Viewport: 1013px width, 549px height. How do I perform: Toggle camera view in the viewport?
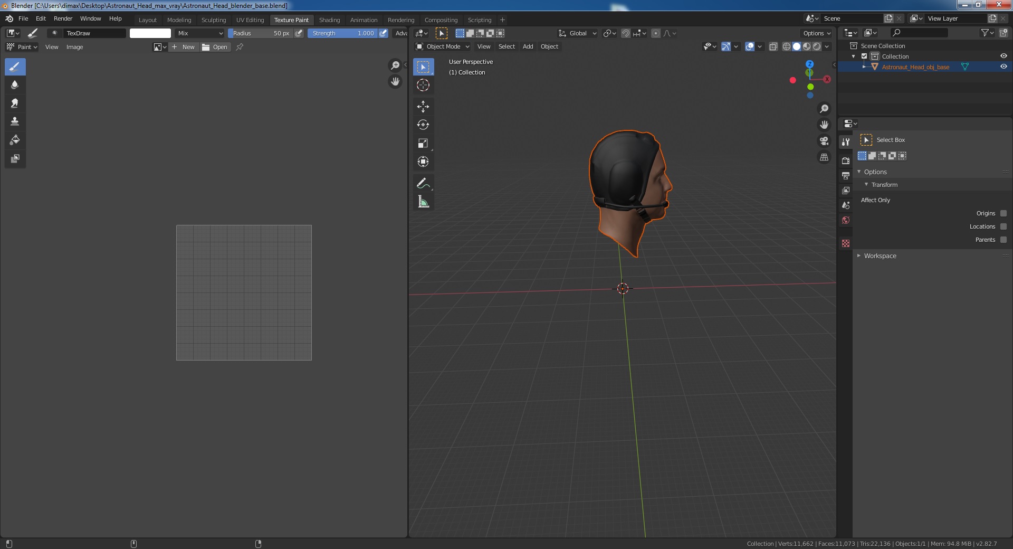pyautogui.click(x=824, y=141)
